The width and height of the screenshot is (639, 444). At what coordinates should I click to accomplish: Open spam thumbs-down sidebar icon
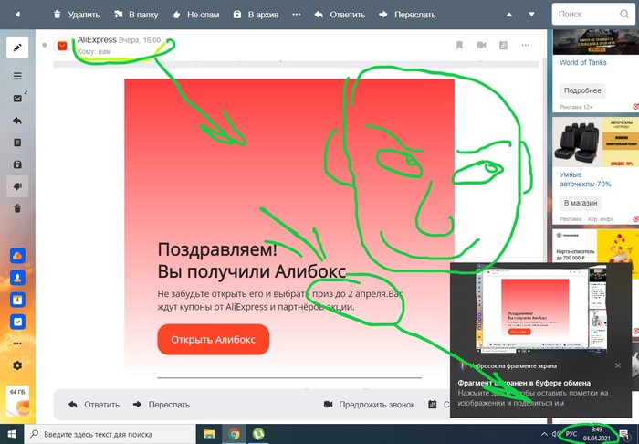(x=17, y=186)
